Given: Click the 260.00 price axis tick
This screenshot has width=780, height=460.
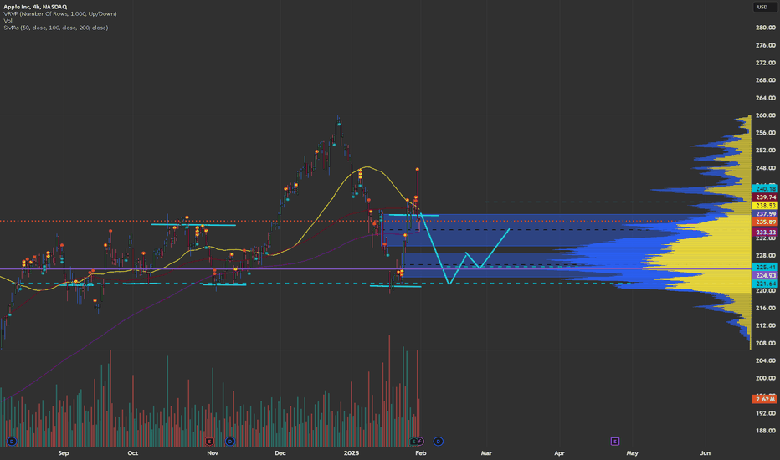Looking at the screenshot, I should (x=766, y=115).
